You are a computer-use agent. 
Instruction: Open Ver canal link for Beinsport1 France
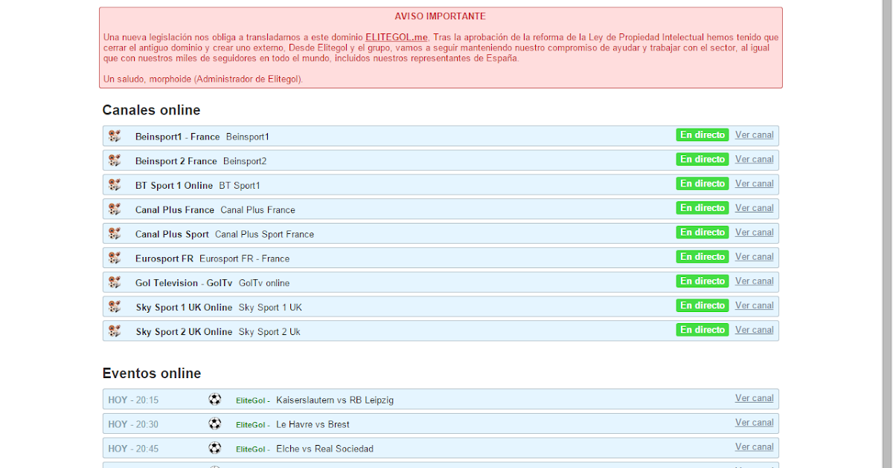pos(754,135)
